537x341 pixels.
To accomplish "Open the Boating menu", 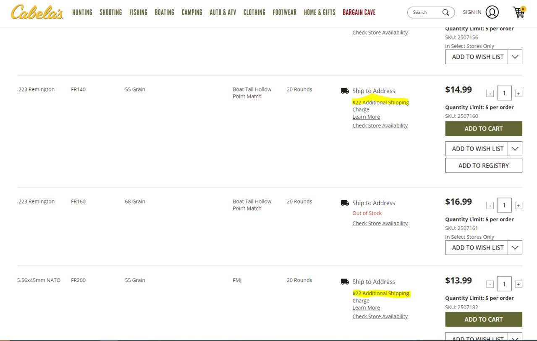I will point(164,12).
